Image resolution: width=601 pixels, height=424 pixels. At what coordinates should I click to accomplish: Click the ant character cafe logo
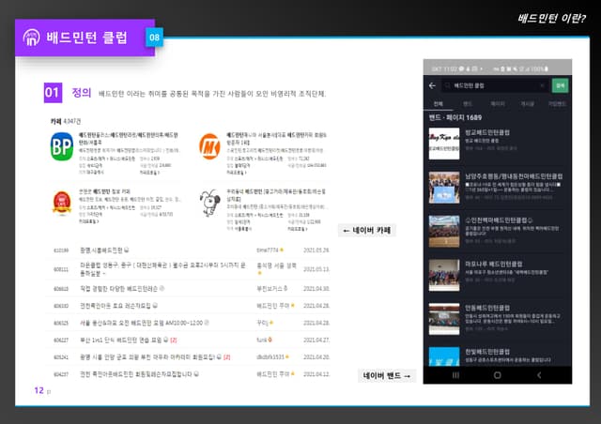(209, 203)
